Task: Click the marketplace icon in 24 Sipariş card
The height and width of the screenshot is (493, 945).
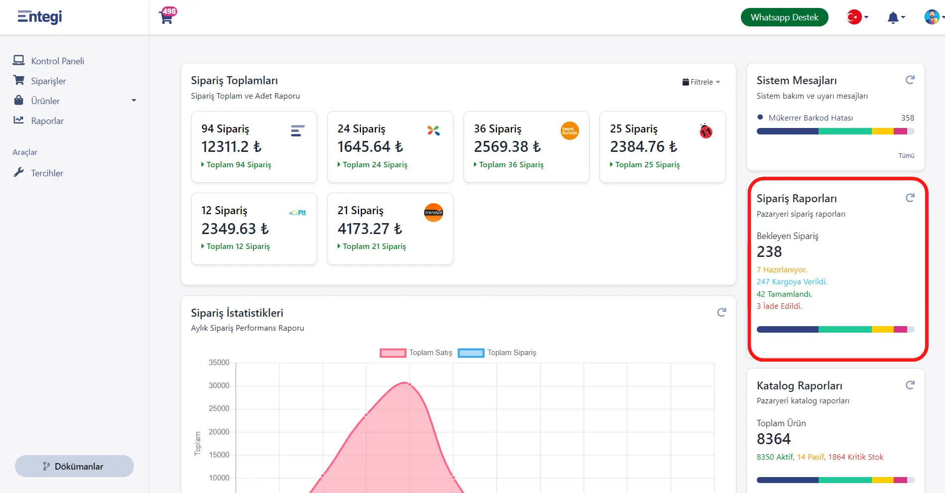Action: tap(434, 130)
